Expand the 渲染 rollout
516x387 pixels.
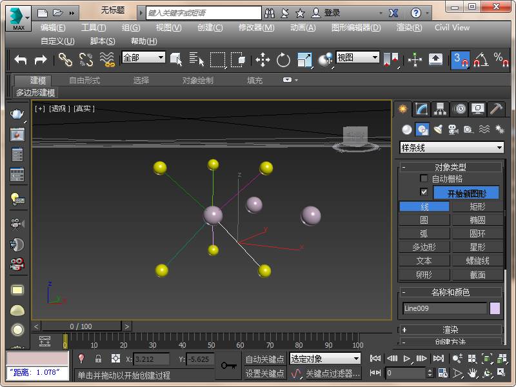[450, 330]
